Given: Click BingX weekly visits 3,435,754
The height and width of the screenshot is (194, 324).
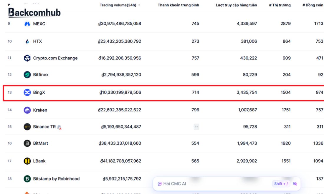Looking at the screenshot, I should pos(247,92).
